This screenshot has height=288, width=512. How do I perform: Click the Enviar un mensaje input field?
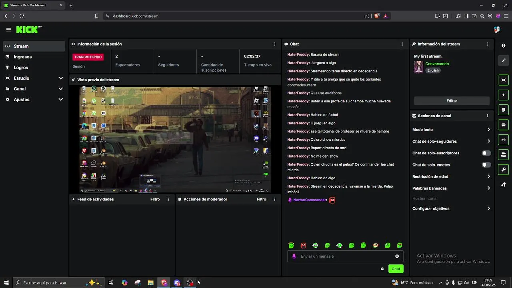[345, 256]
